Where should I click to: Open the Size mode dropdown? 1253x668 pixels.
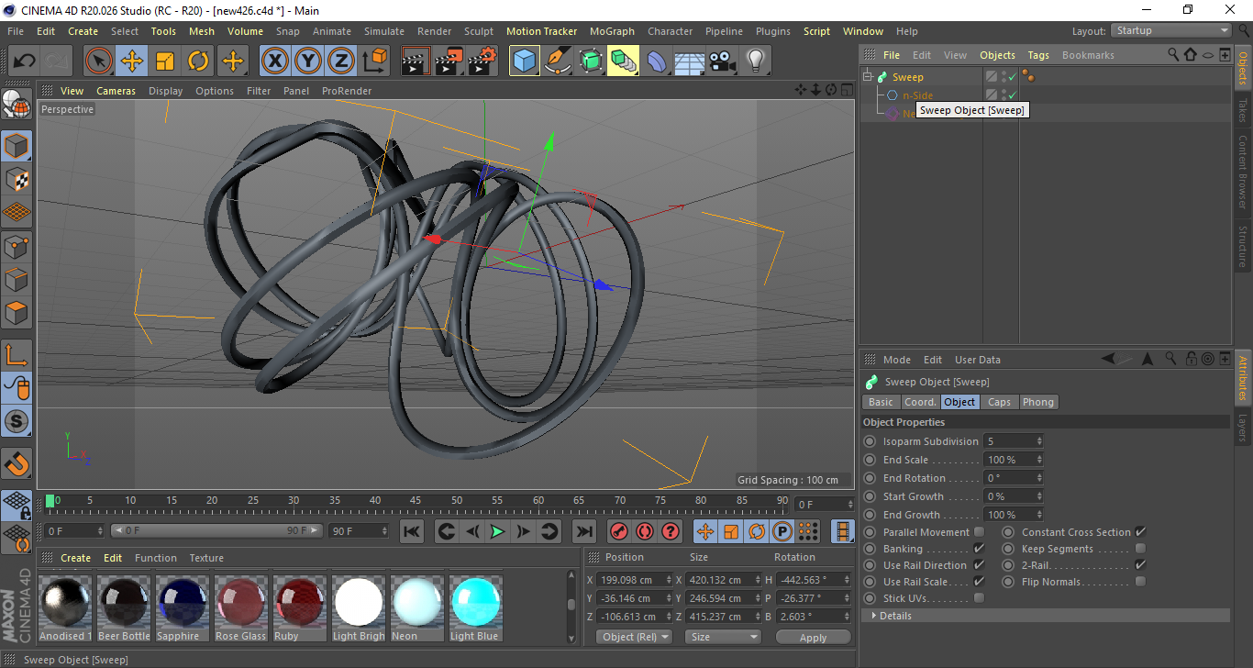coord(725,637)
